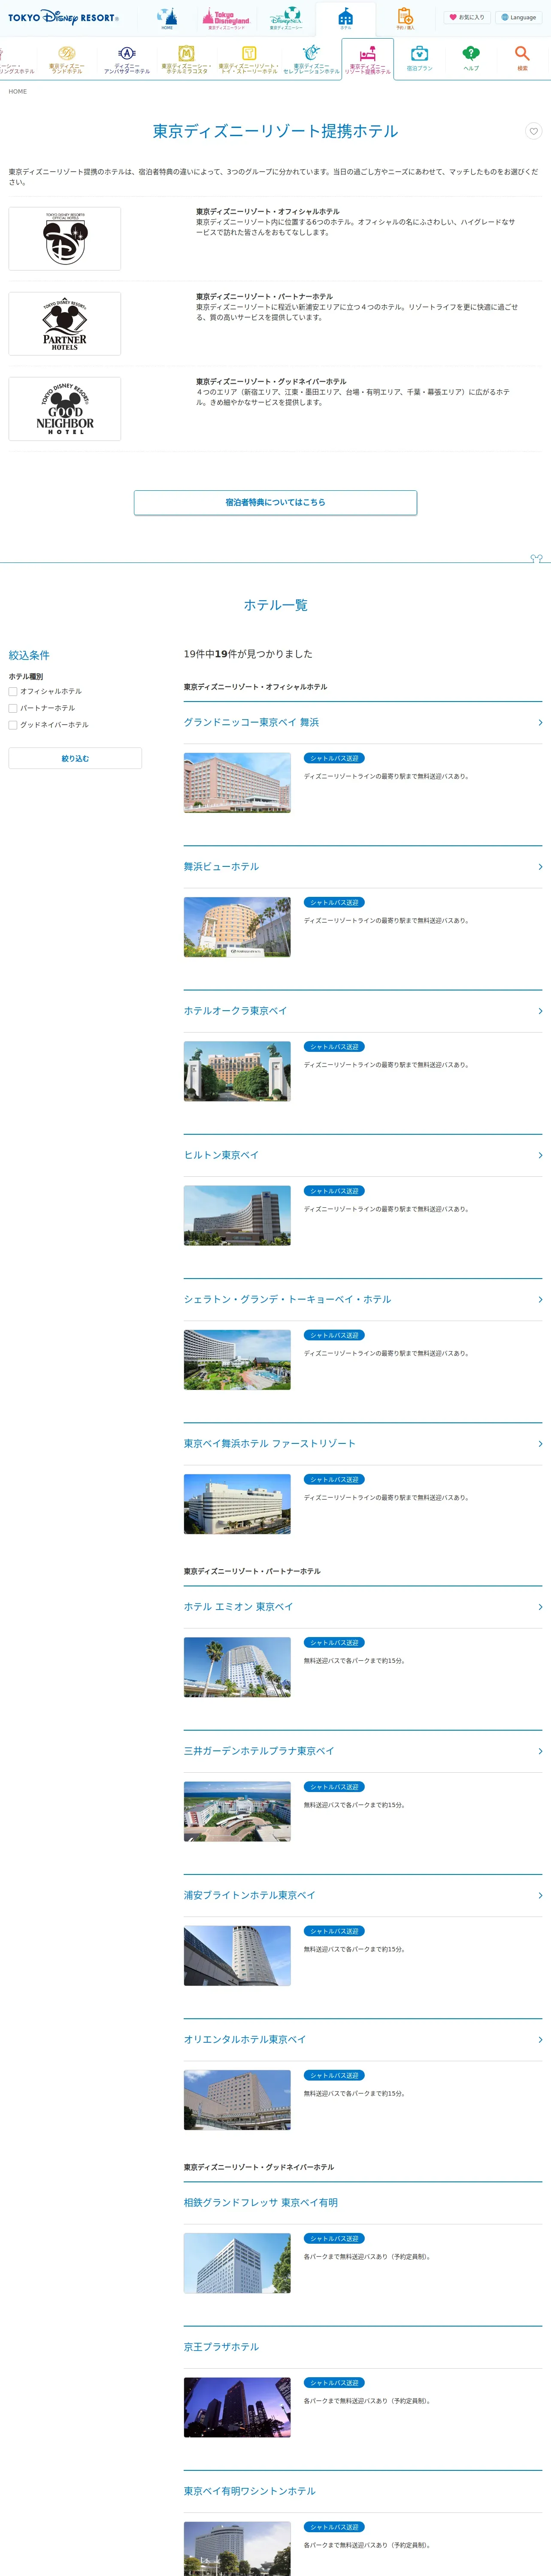The image size is (551, 2576).
Task: Open ヒルトン東京ベイ link
Action: (221, 1155)
